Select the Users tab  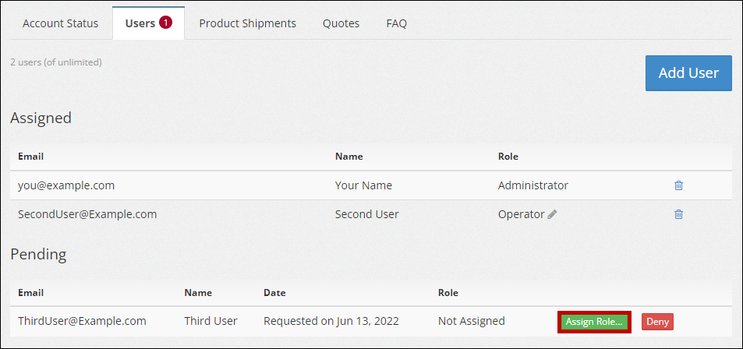point(140,23)
